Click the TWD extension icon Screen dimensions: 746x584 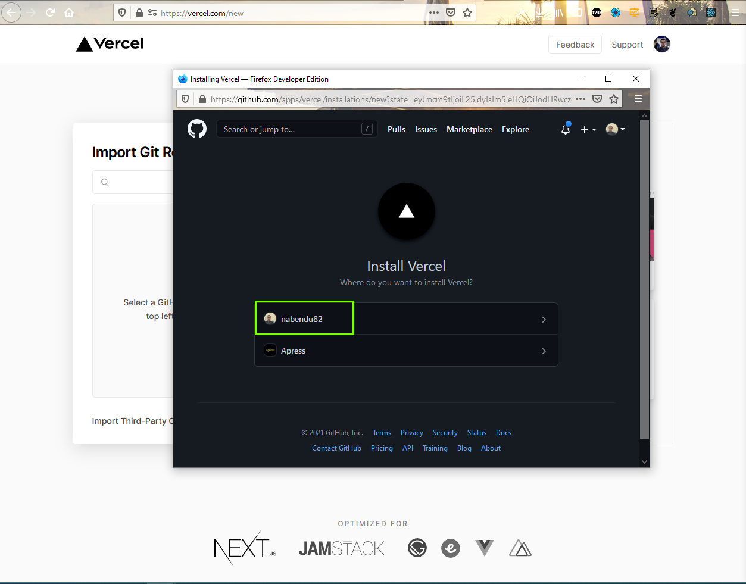[x=597, y=13]
